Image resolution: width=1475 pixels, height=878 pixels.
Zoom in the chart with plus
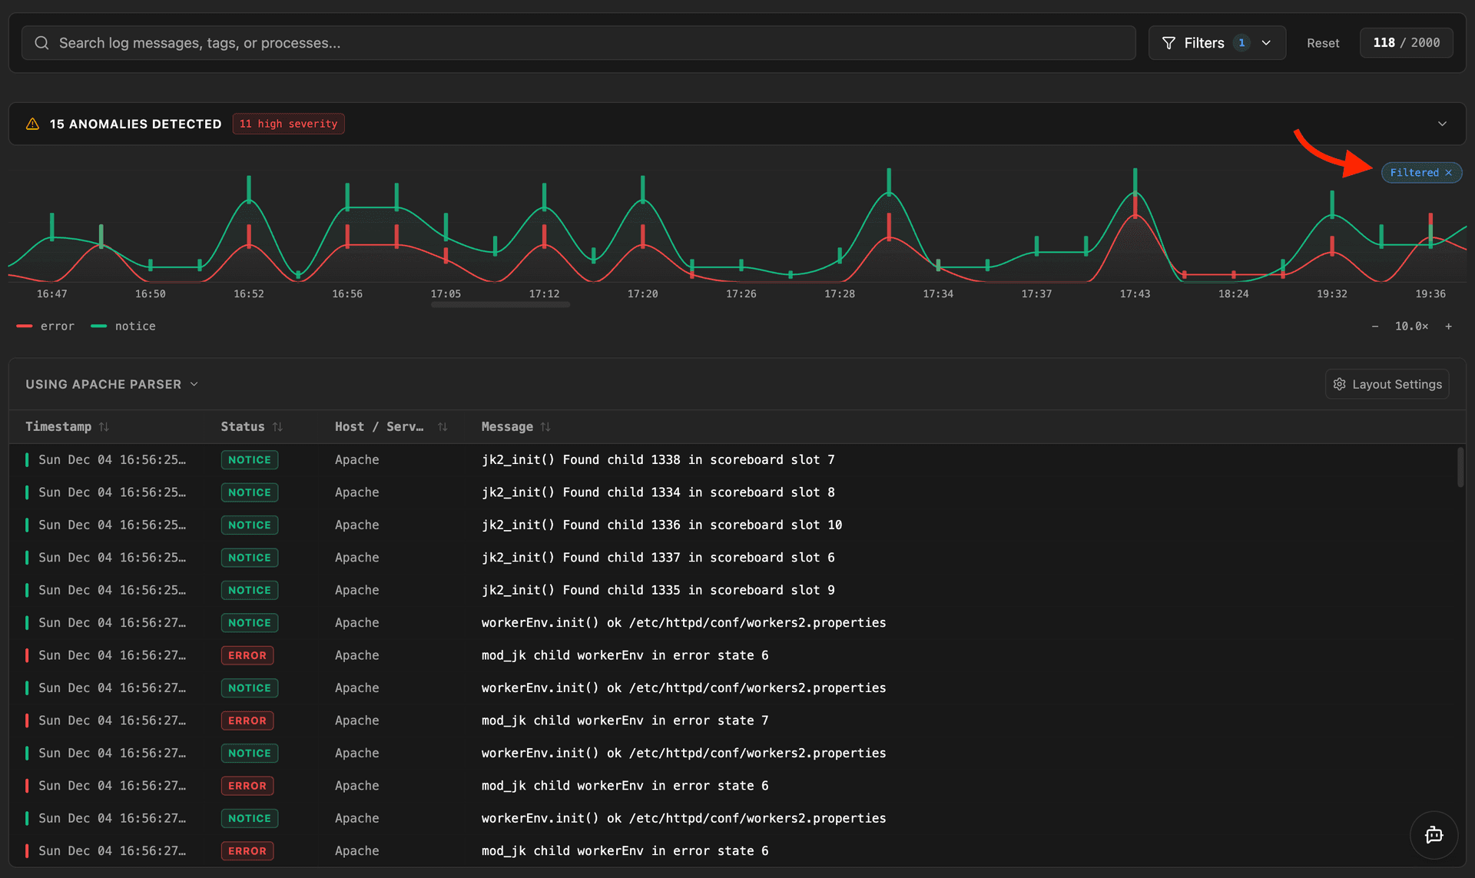coord(1448,326)
